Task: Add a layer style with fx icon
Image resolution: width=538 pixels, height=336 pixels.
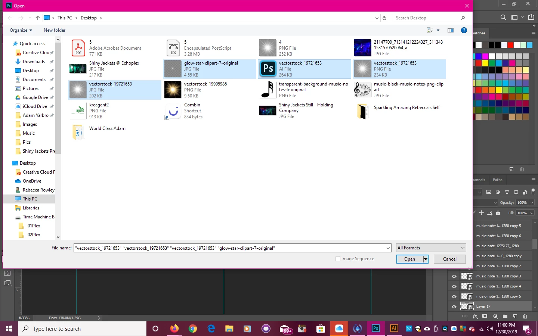Action: (x=475, y=316)
